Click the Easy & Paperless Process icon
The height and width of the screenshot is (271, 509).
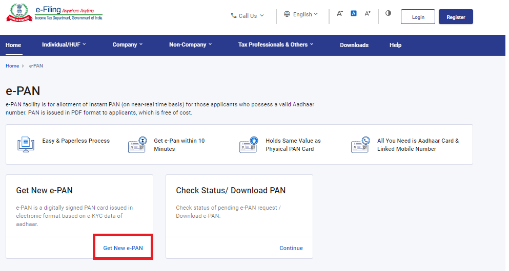coord(26,145)
